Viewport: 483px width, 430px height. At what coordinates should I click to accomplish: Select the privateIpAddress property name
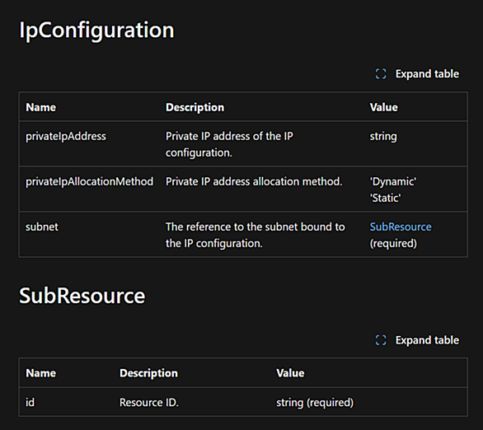coord(66,137)
